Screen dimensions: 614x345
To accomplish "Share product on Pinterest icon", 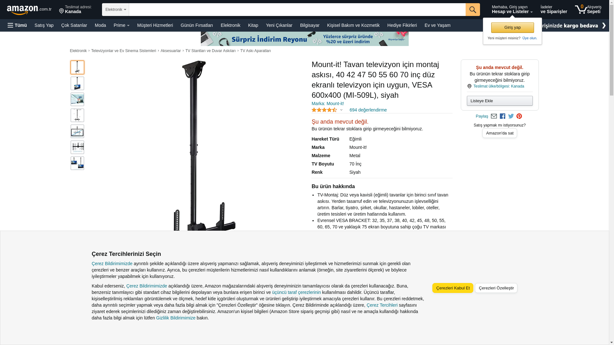I will coord(519,116).
